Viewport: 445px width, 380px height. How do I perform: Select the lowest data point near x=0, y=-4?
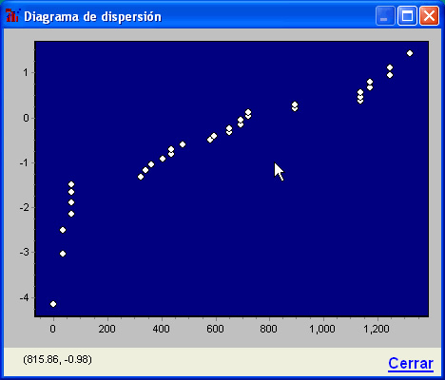click(x=53, y=304)
